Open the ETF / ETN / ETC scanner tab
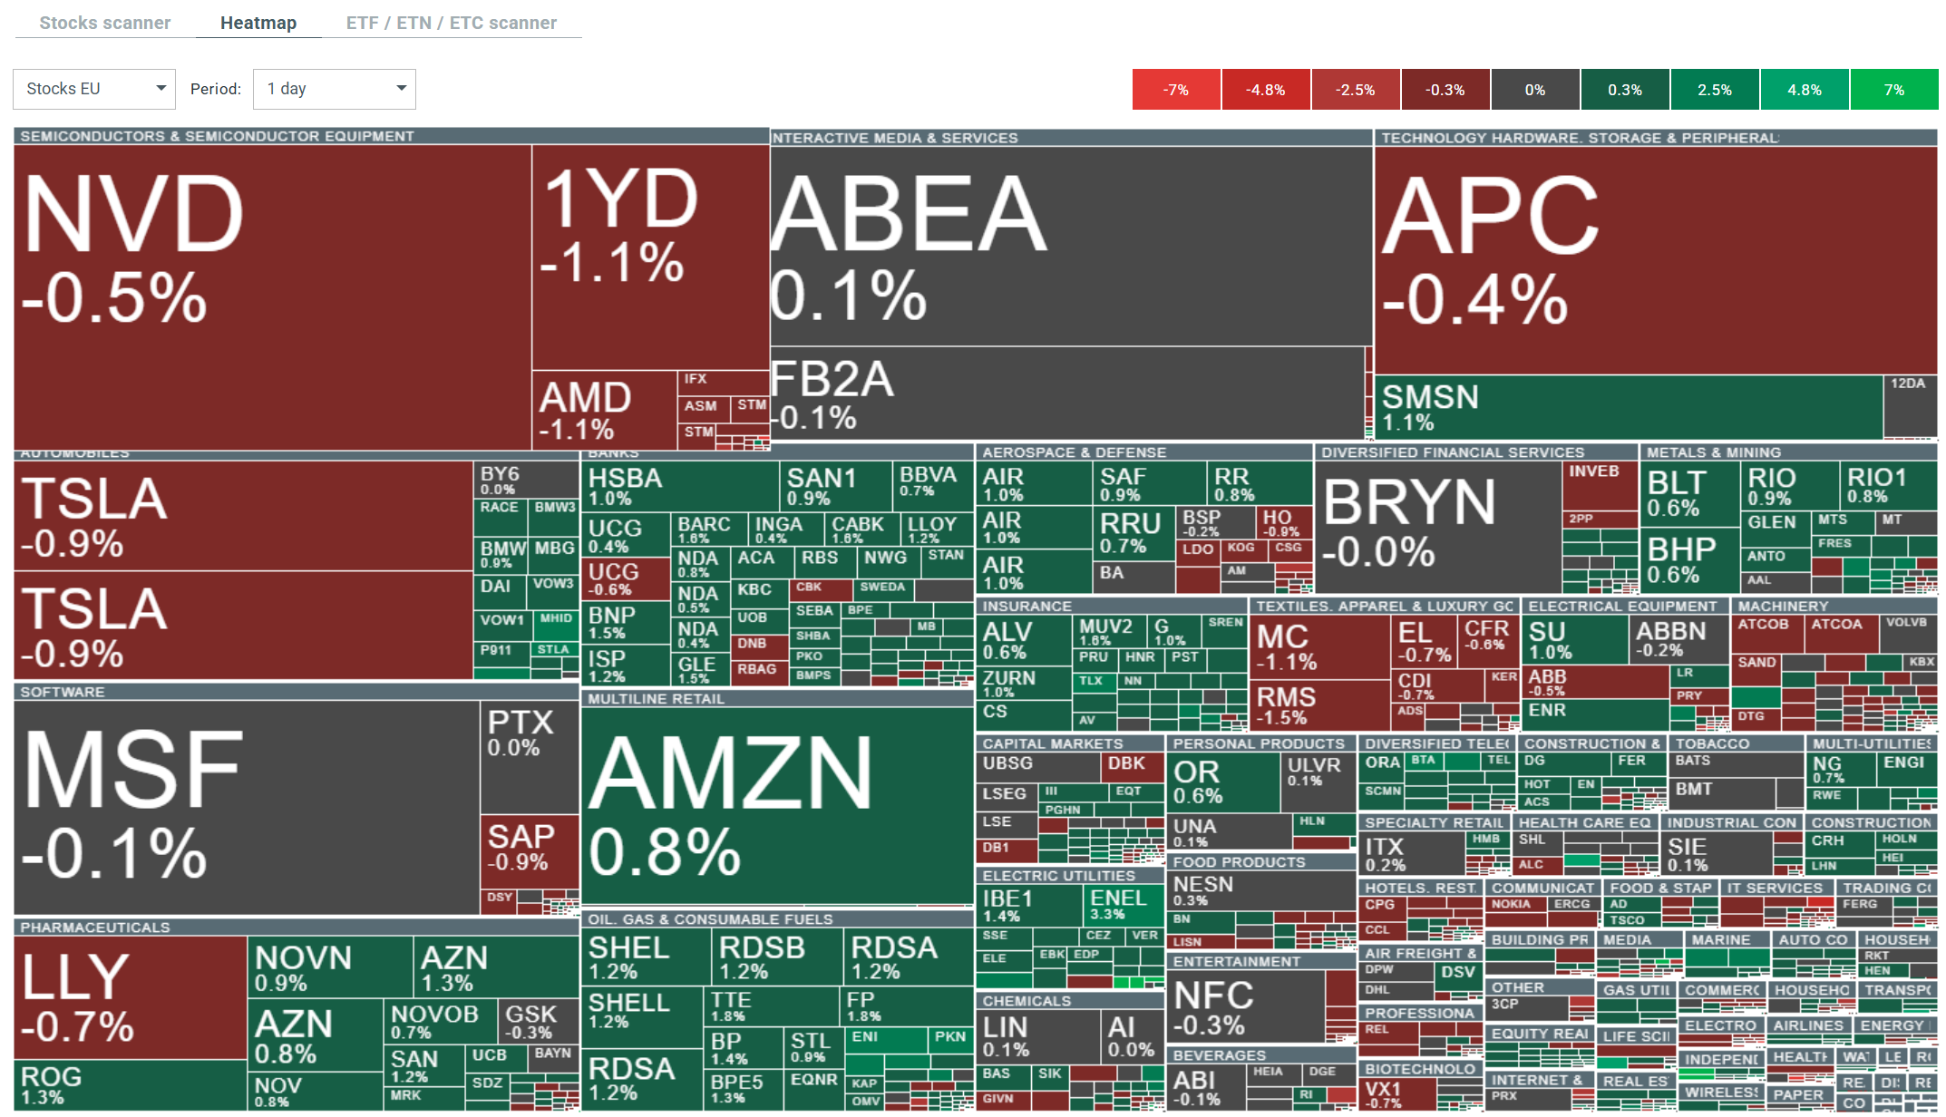 [x=451, y=23]
